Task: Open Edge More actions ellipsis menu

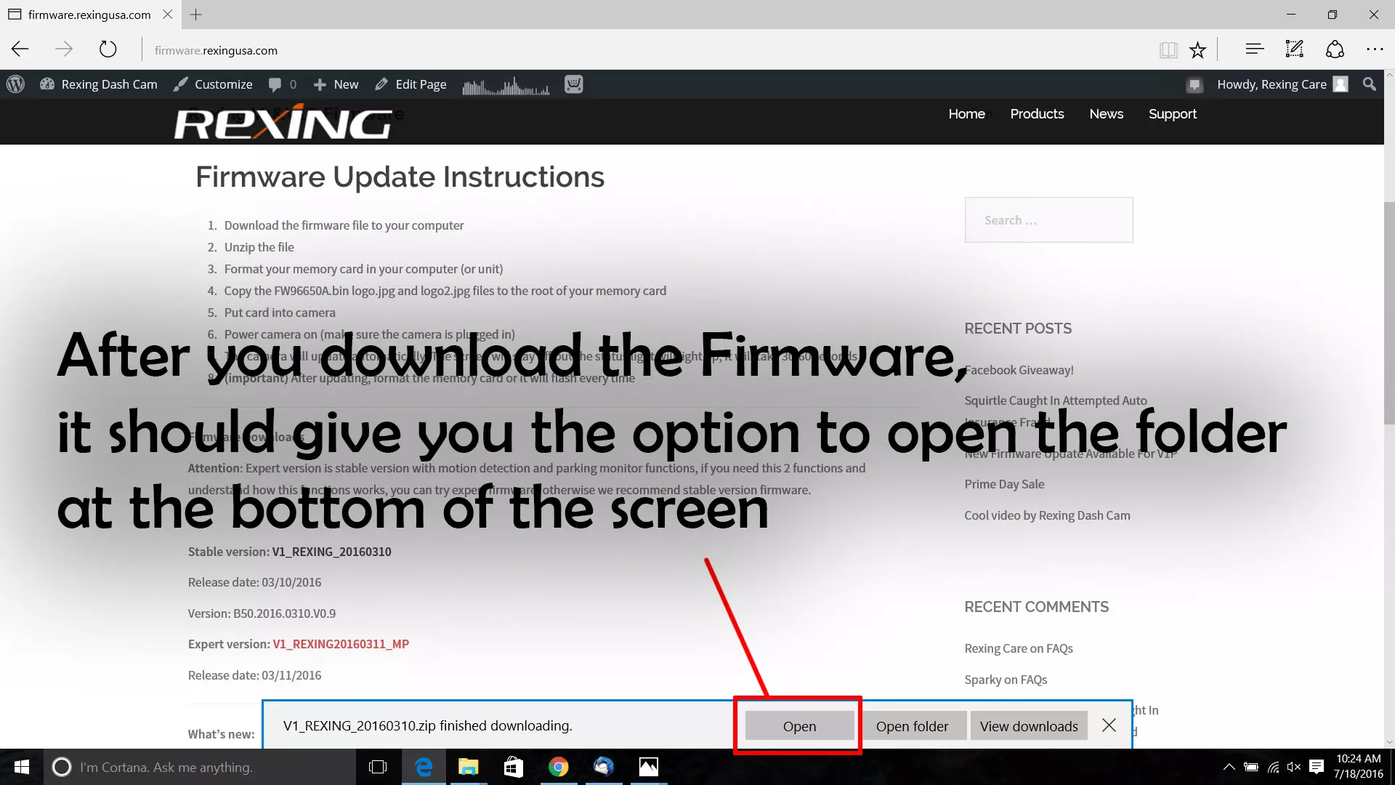Action: pos(1375,49)
